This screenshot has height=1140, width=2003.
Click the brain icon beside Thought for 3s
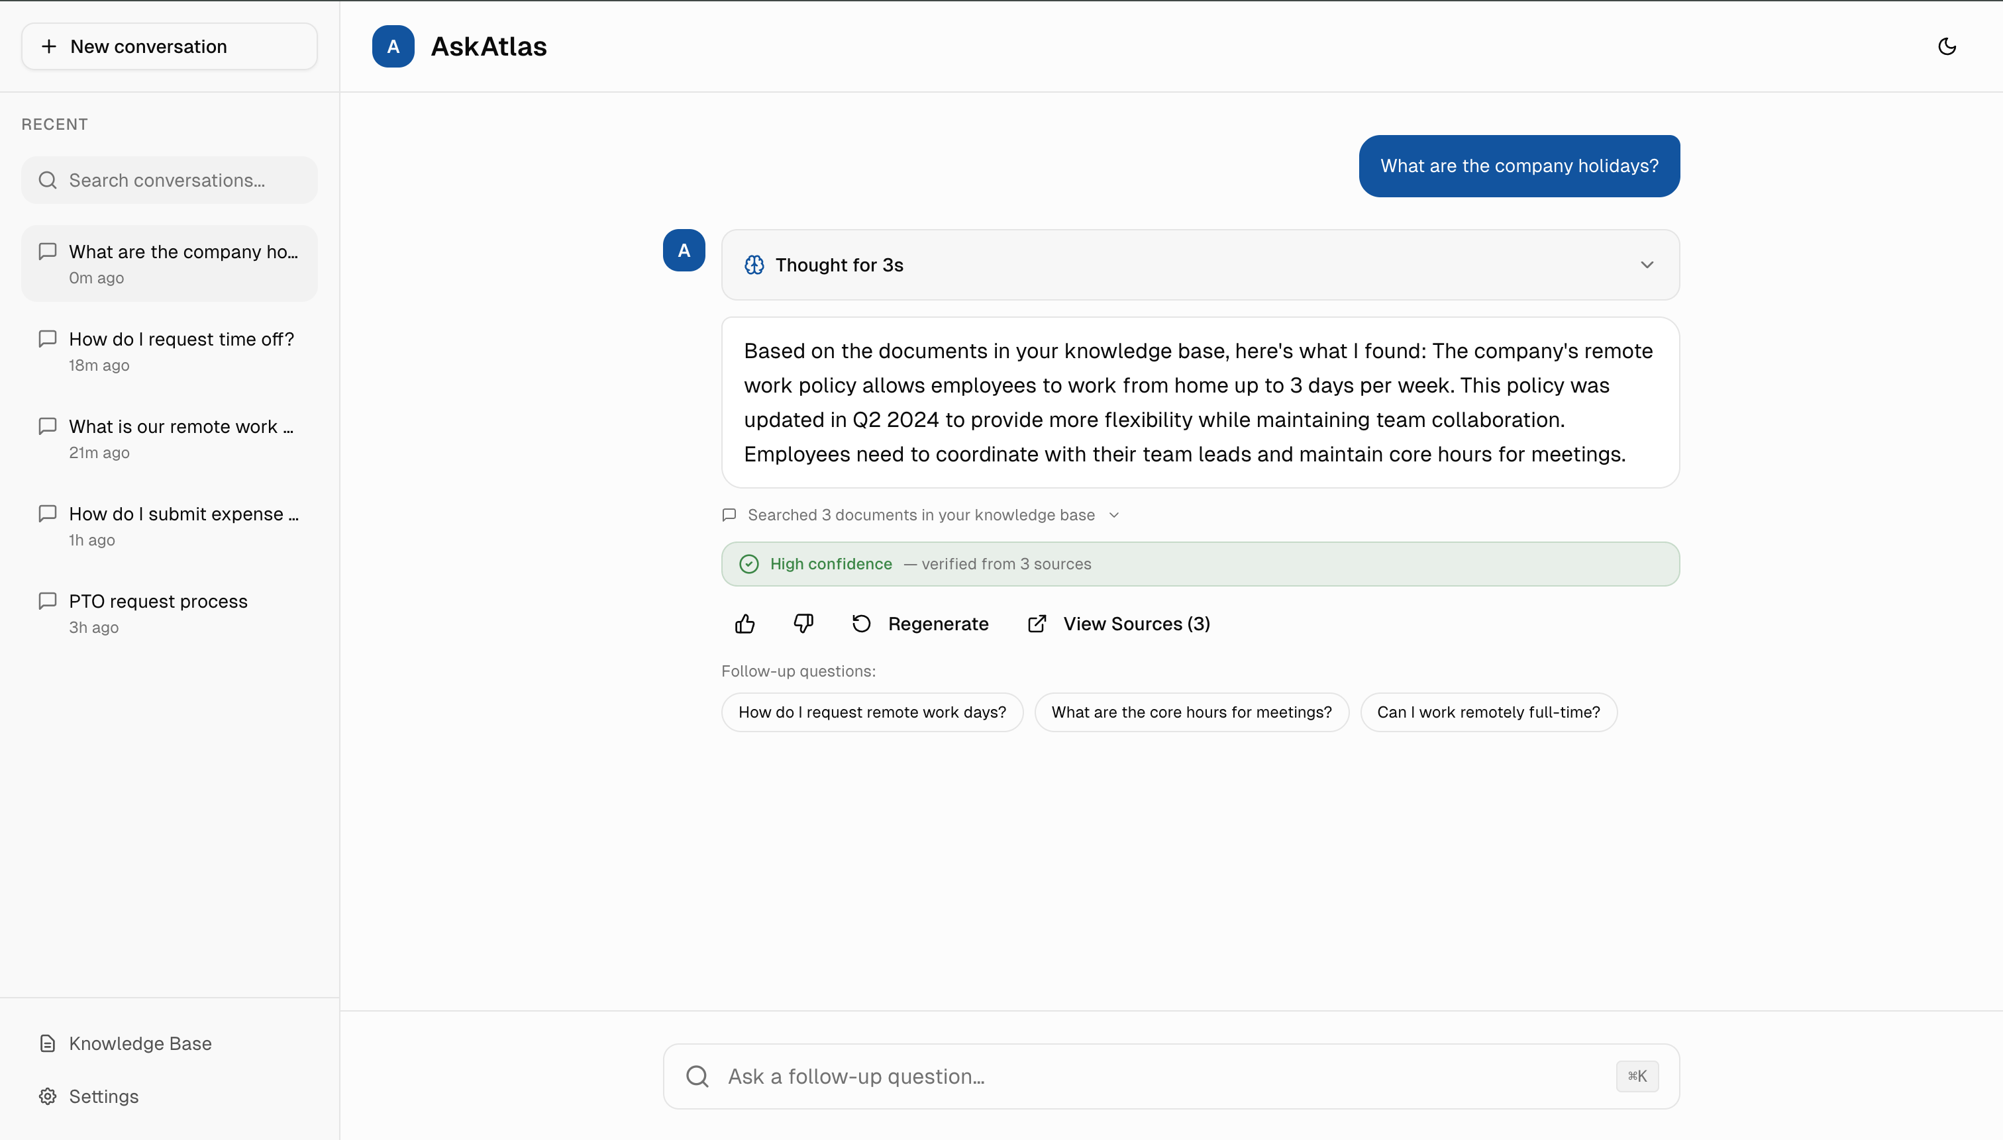pos(754,265)
